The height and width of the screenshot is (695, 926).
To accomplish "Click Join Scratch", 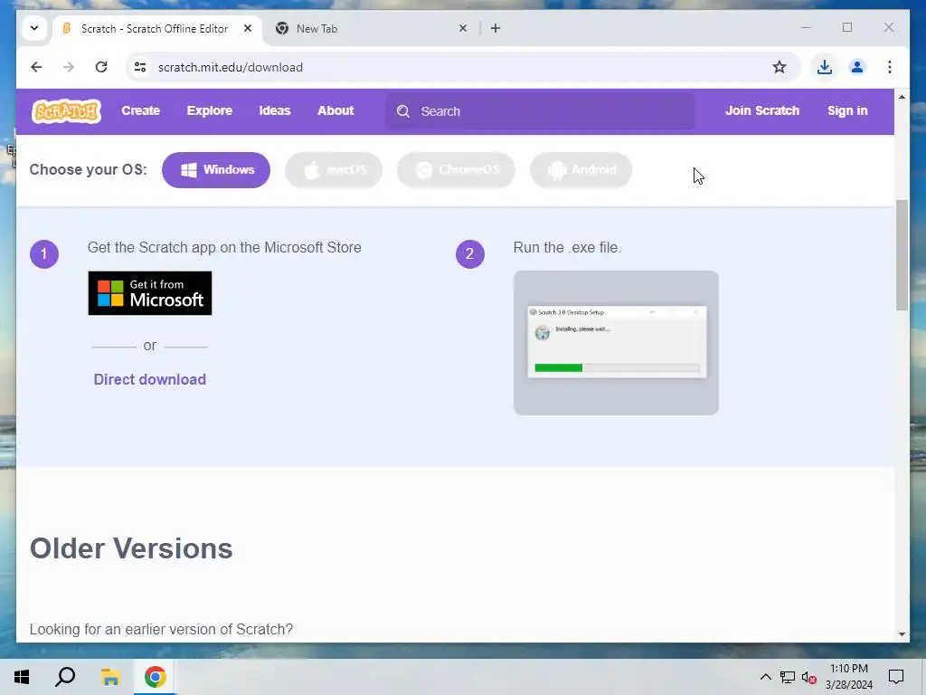I will [x=762, y=110].
